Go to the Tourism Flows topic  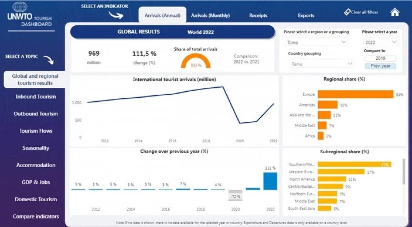point(36,131)
